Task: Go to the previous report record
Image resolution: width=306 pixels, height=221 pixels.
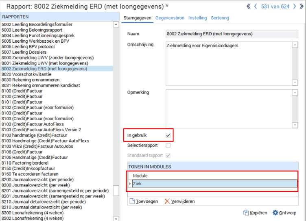Action: tap(256, 6)
